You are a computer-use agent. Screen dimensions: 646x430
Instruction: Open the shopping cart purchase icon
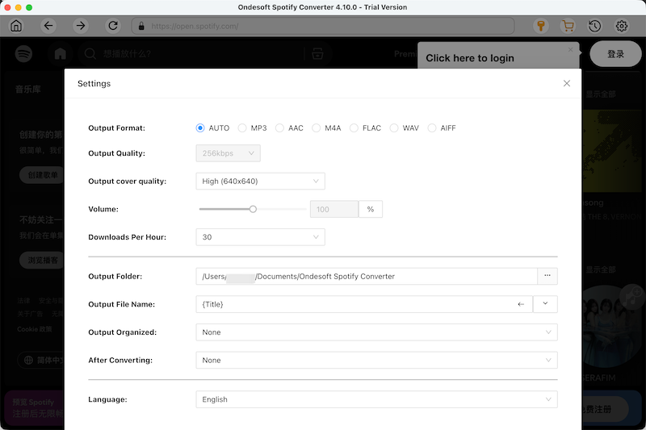(x=568, y=26)
